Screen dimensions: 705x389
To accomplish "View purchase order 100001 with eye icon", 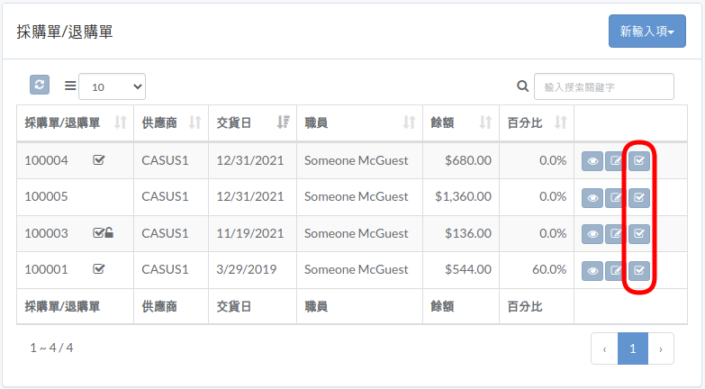I will (592, 271).
